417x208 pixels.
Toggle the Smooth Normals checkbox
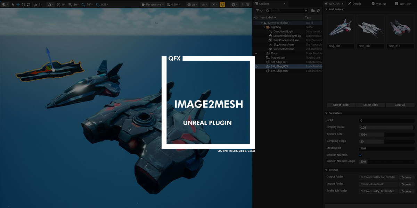pyautogui.click(x=361, y=155)
